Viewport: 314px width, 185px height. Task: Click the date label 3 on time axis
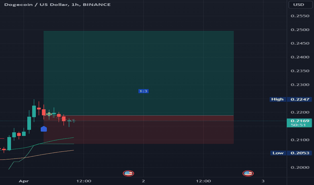tap(263, 181)
